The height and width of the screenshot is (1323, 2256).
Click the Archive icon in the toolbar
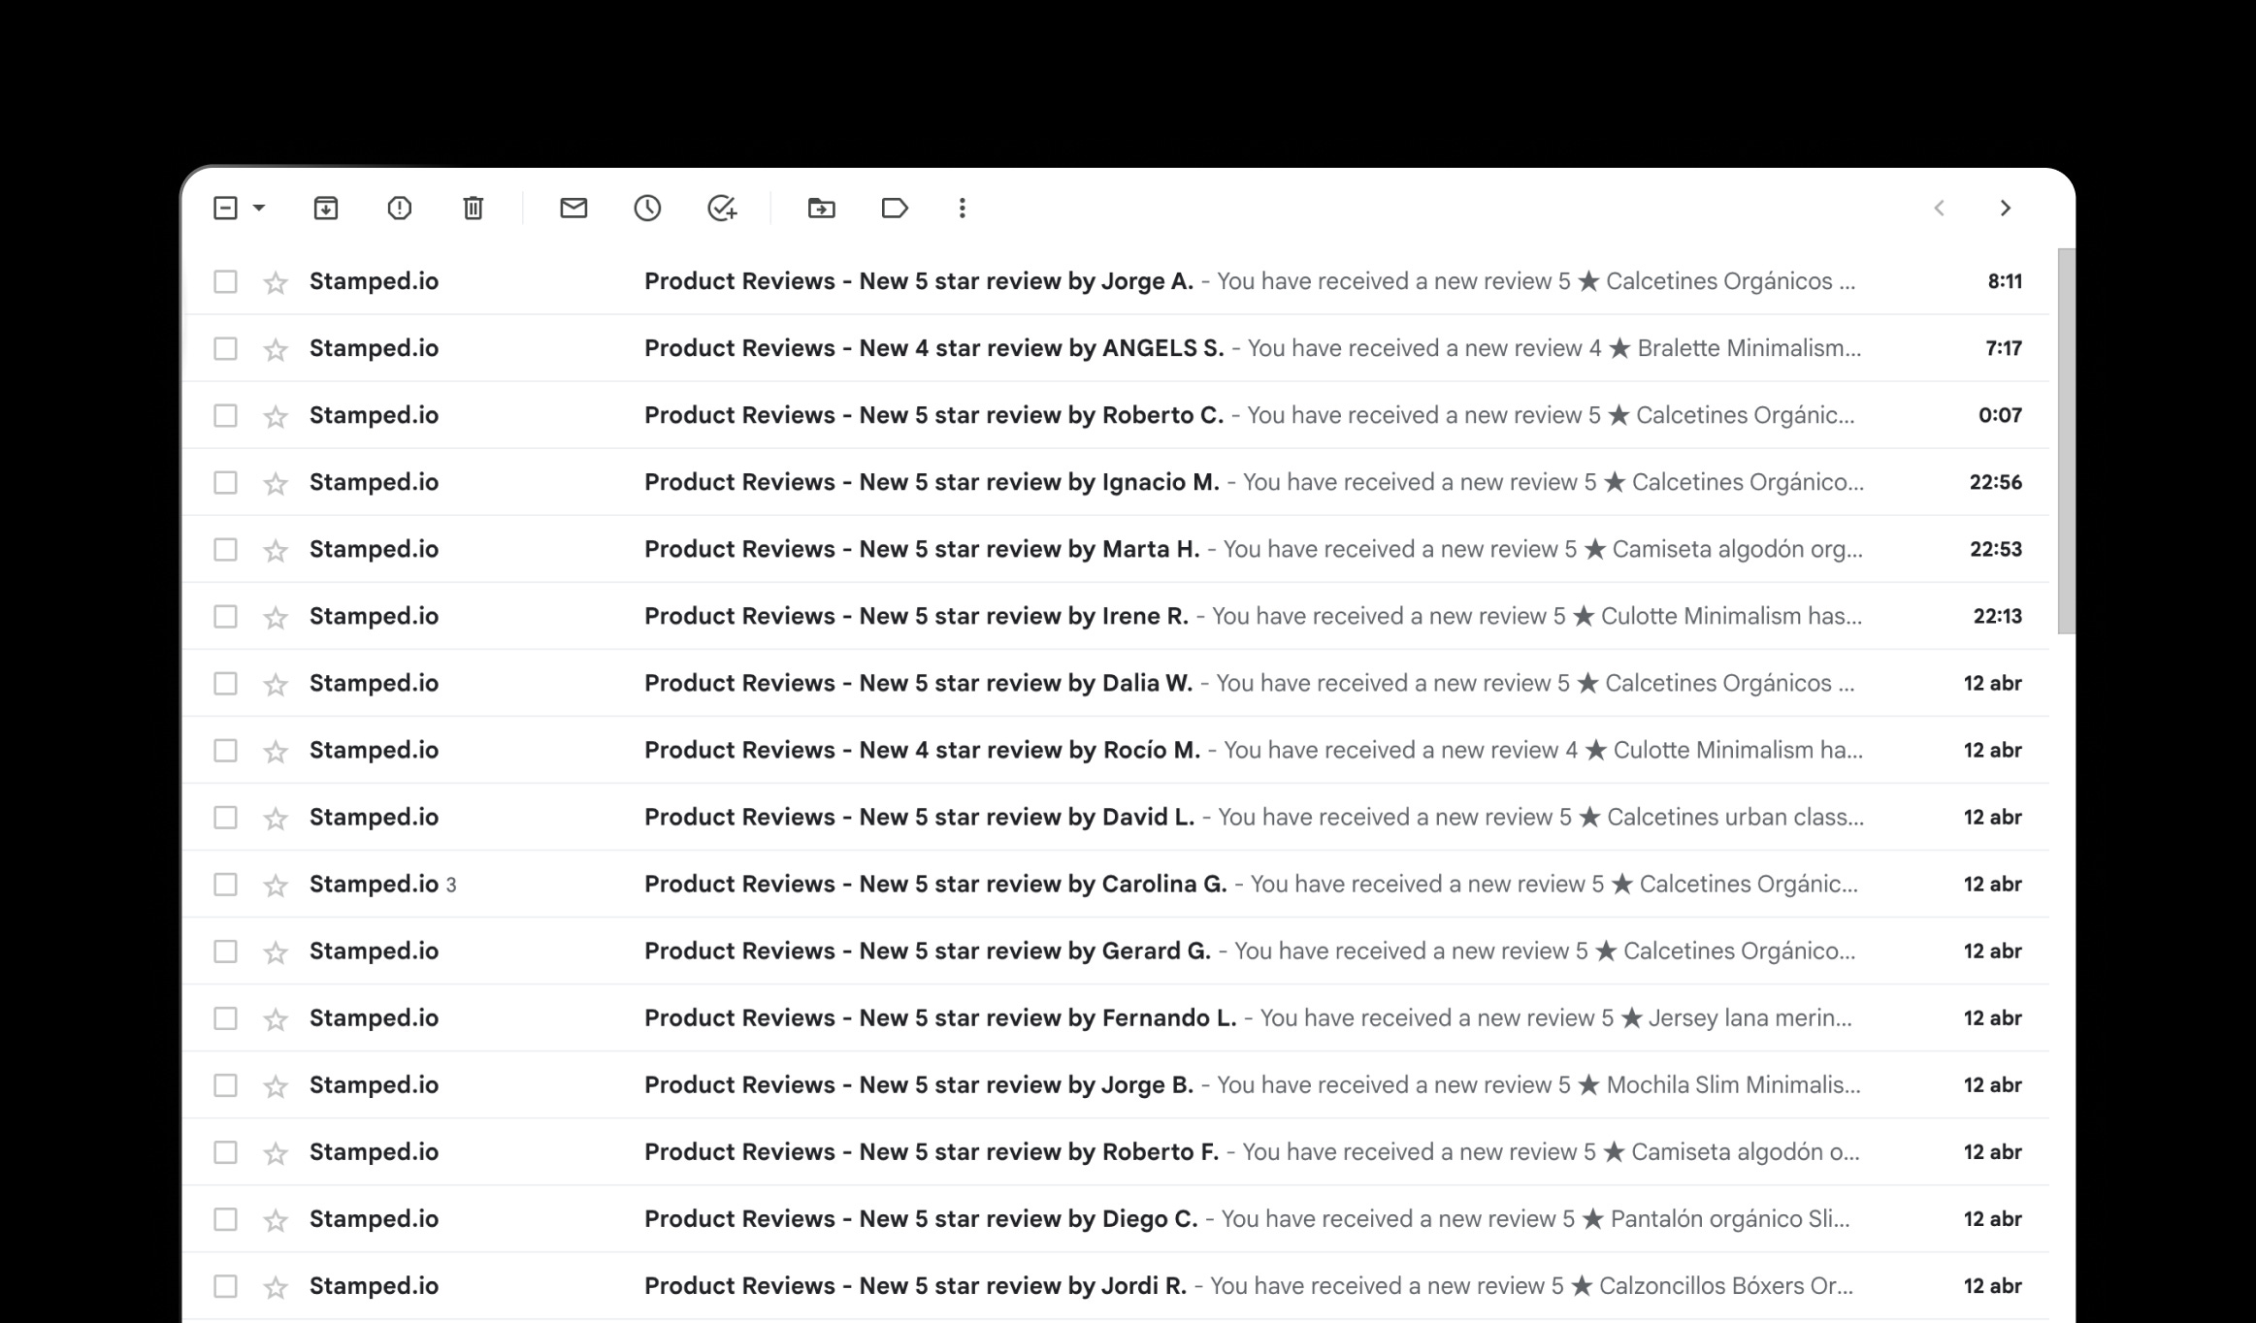[326, 208]
